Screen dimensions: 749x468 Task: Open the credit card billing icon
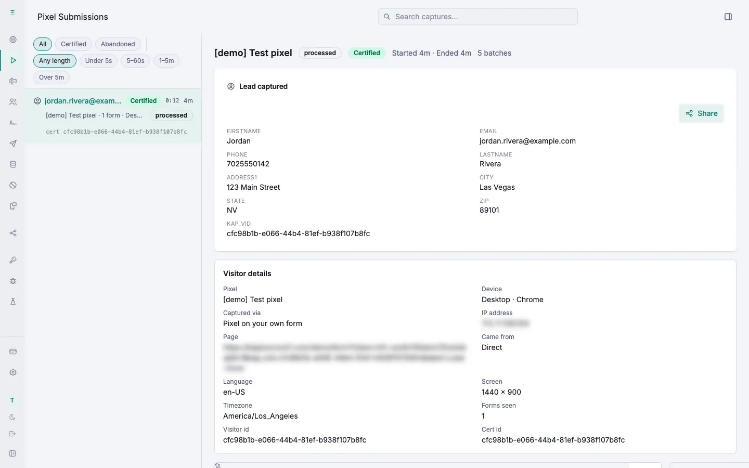tap(13, 352)
